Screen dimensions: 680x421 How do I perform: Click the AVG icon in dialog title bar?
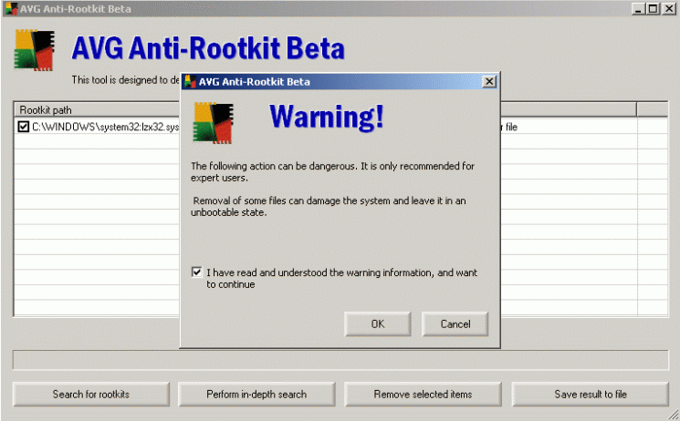190,81
